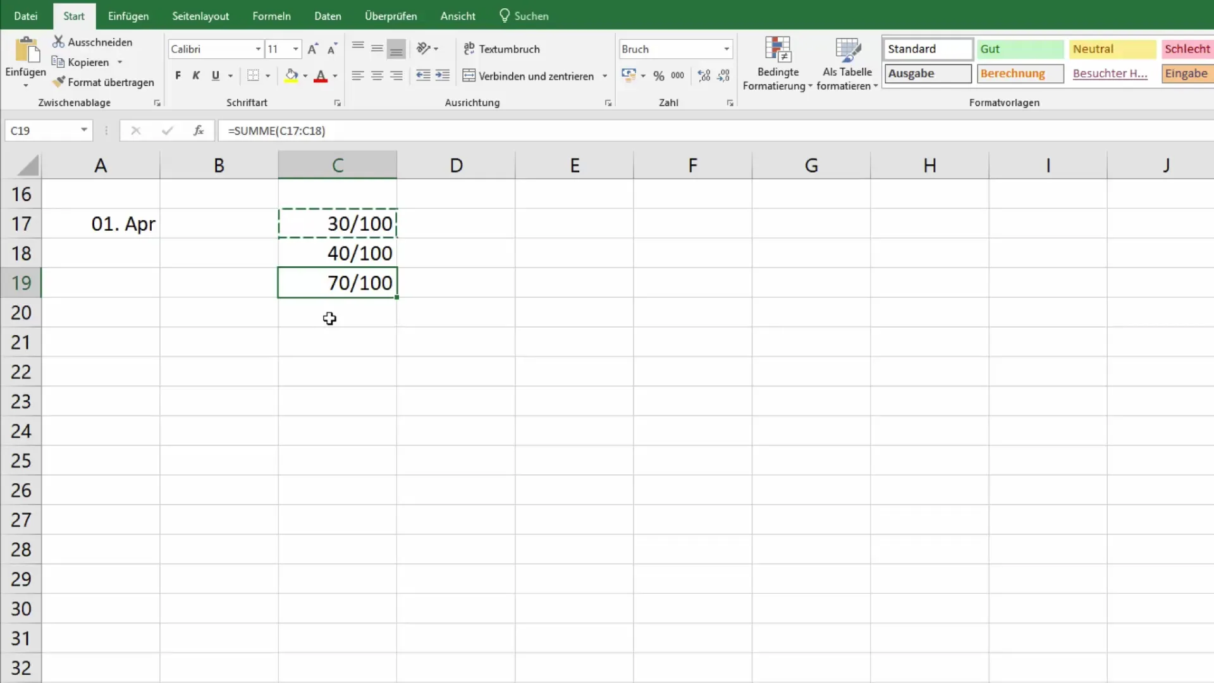Open the Datei tab

point(26,16)
